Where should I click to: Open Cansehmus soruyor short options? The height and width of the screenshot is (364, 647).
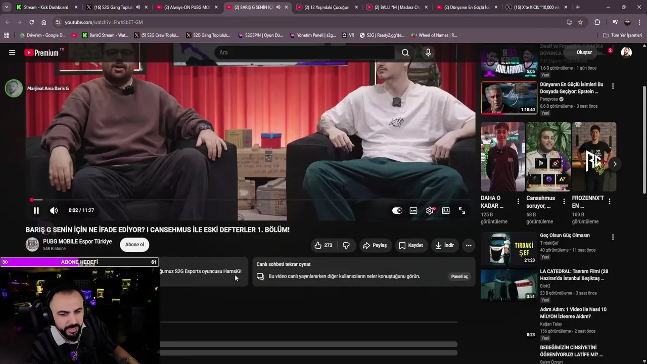coord(564,201)
